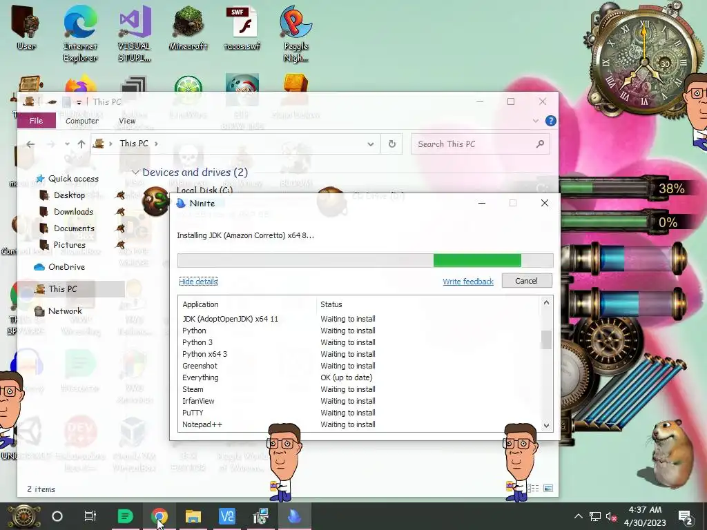Click the Explorer help question mark icon
Screen dimensions: 707x530
coord(550,121)
